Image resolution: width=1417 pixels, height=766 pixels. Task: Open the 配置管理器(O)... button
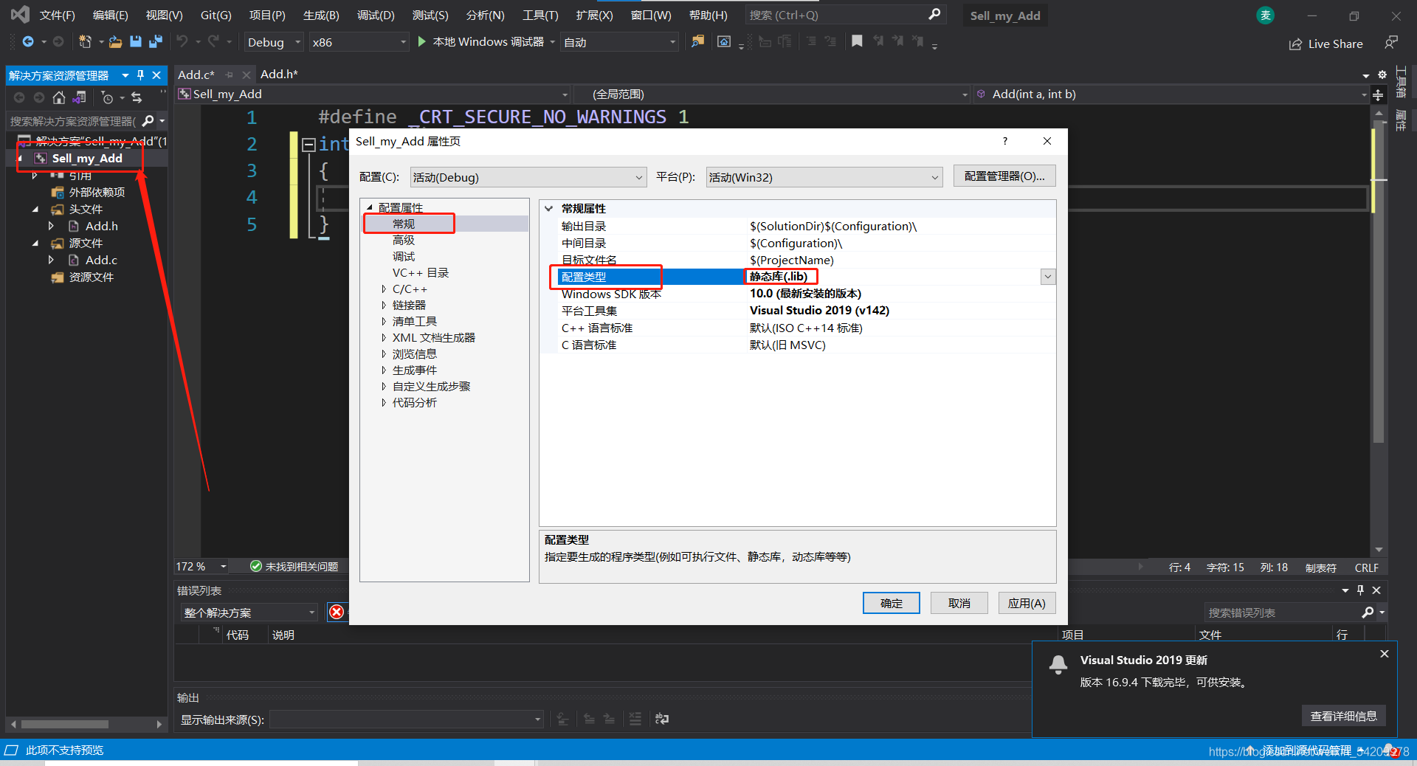coord(1004,176)
